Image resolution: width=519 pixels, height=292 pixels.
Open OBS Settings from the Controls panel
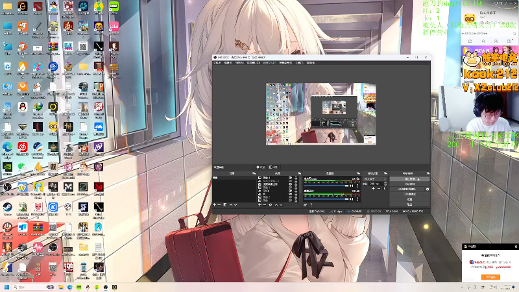coord(409,199)
